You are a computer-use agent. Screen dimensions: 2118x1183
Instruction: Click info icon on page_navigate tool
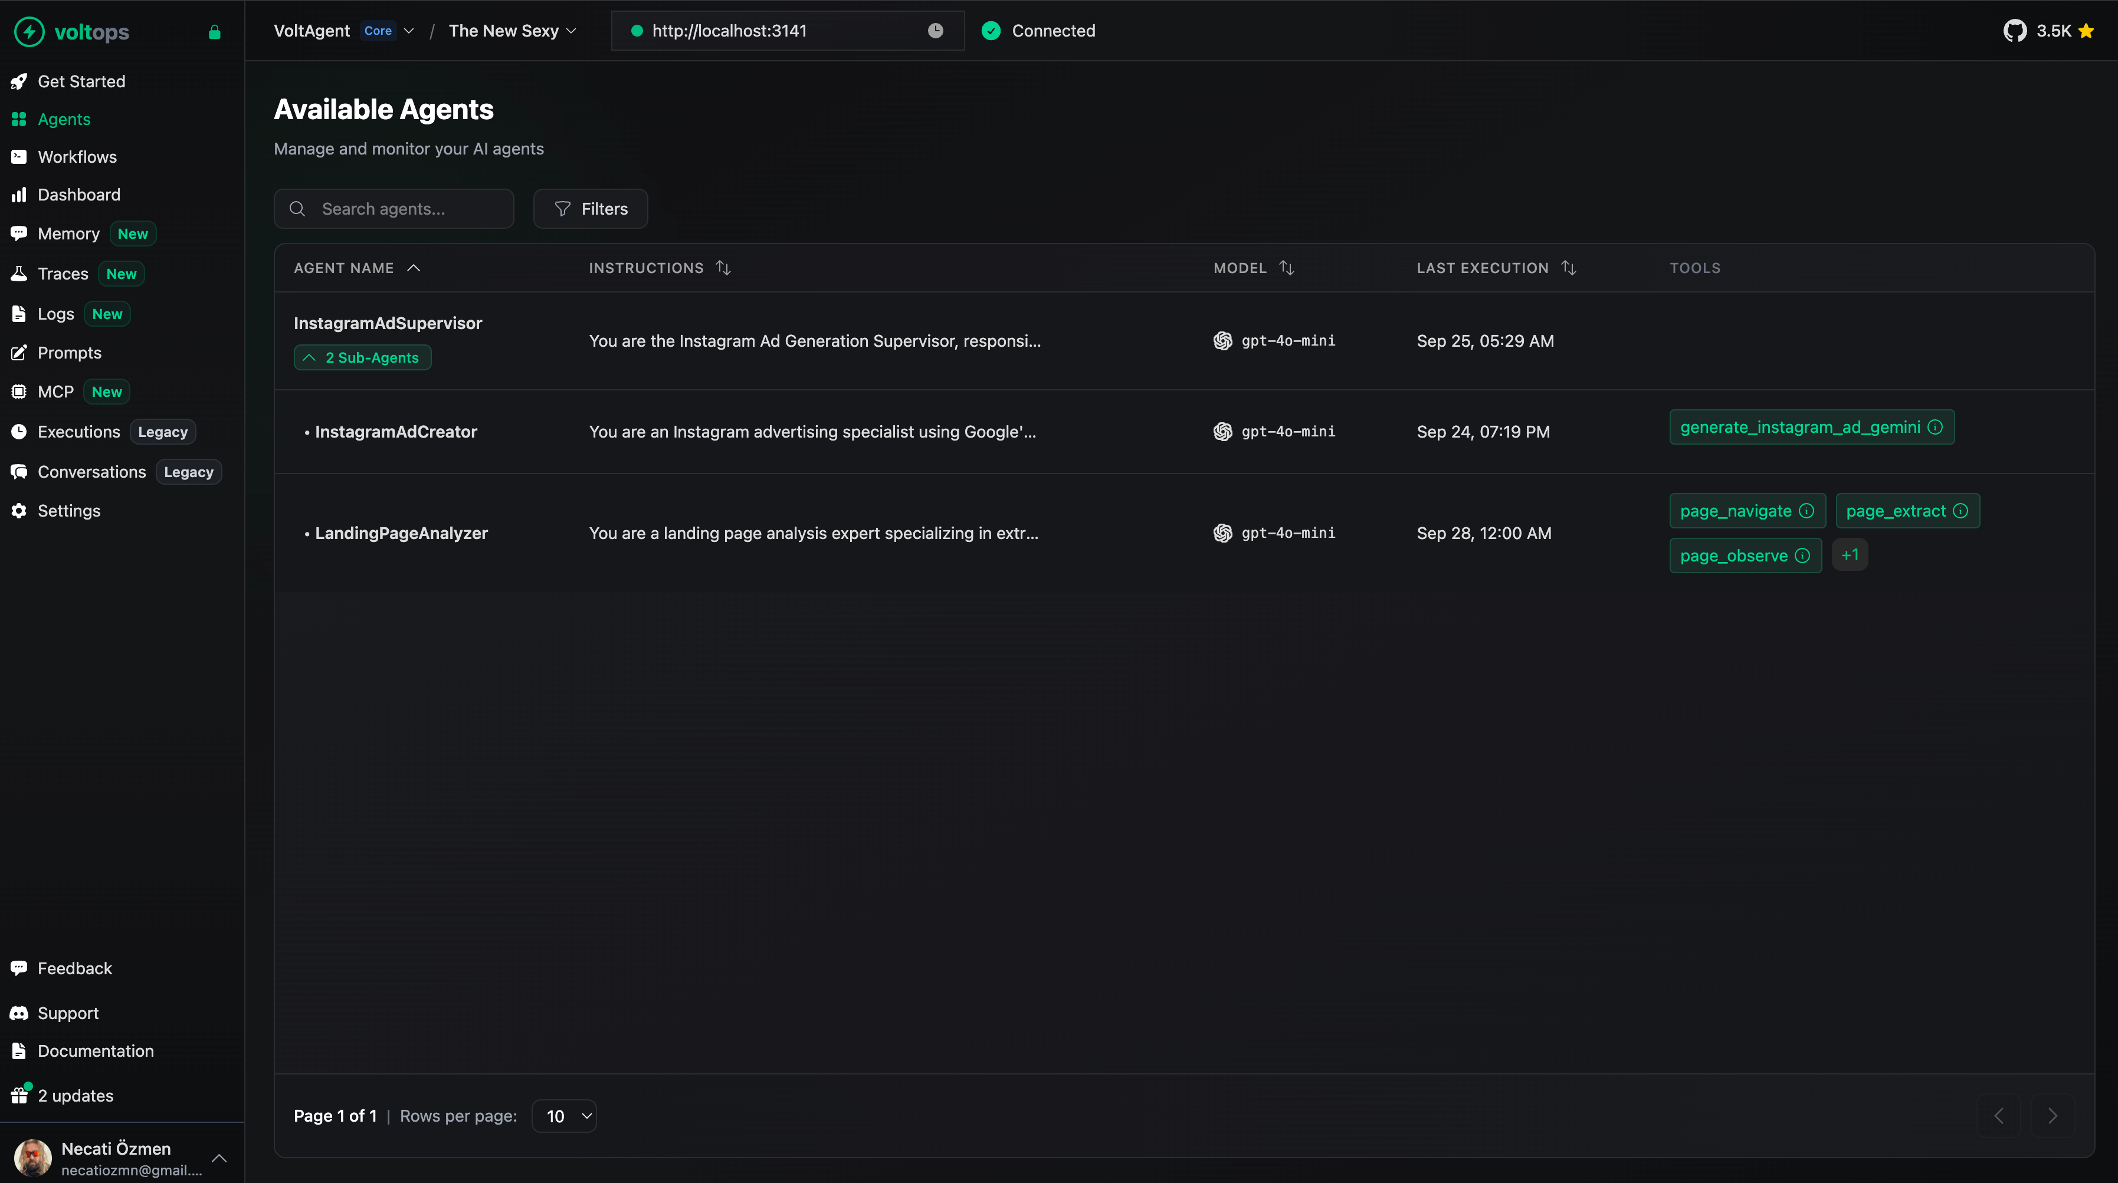1806,511
